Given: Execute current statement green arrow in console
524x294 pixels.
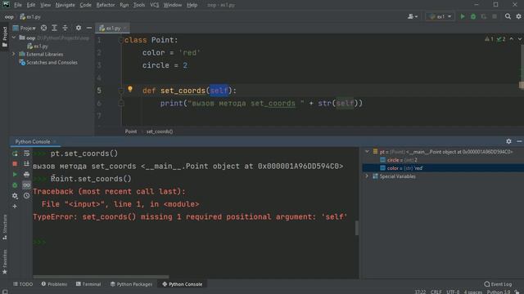Looking at the screenshot, I should [x=15, y=174].
